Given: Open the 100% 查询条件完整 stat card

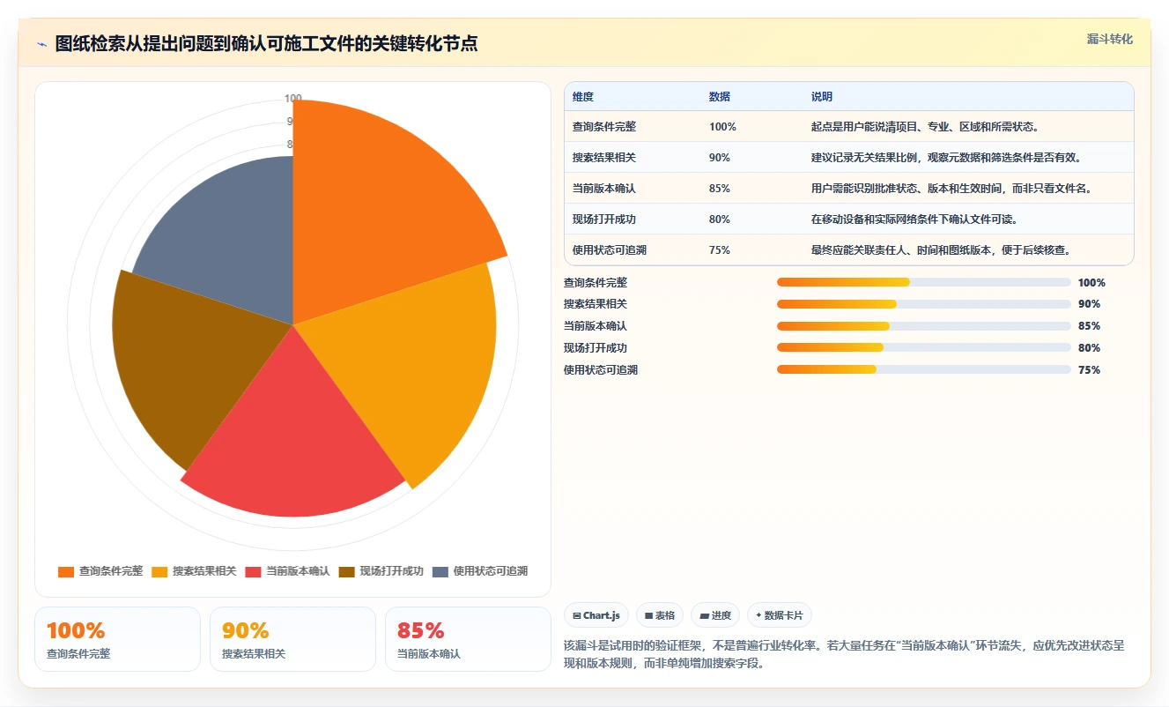Looking at the screenshot, I should click(117, 639).
